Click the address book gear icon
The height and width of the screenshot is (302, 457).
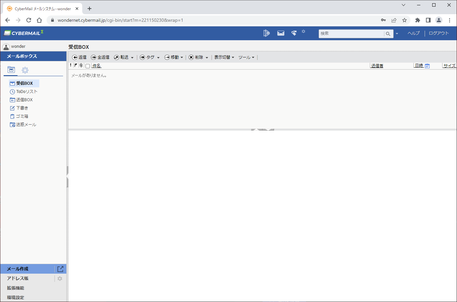60,279
